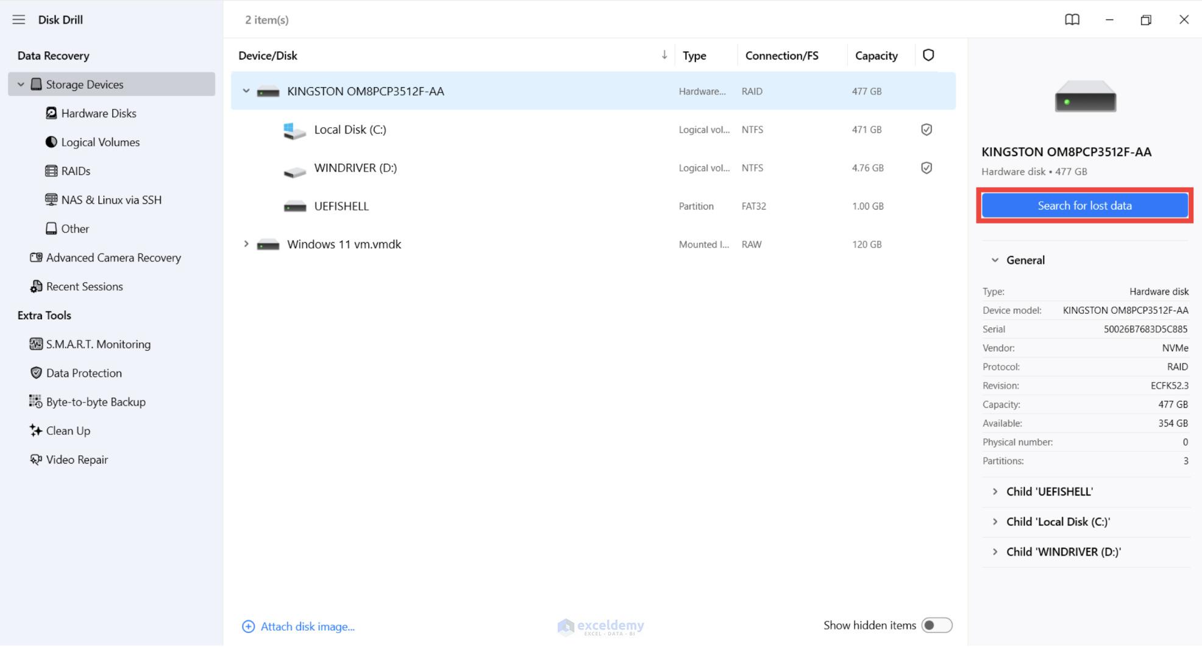This screenshot has width=1202, height=647.
Task: Click the WINDRIVER (D:) drive icon
Action: (295, 172)
